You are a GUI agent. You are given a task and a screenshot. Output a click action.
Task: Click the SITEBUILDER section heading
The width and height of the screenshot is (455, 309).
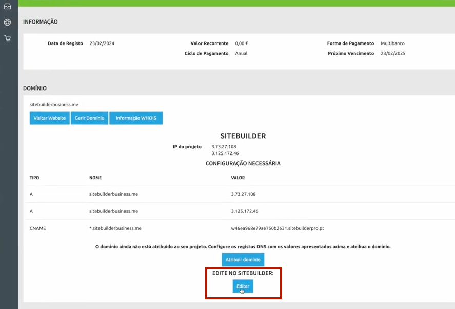[x=243, y=136]
